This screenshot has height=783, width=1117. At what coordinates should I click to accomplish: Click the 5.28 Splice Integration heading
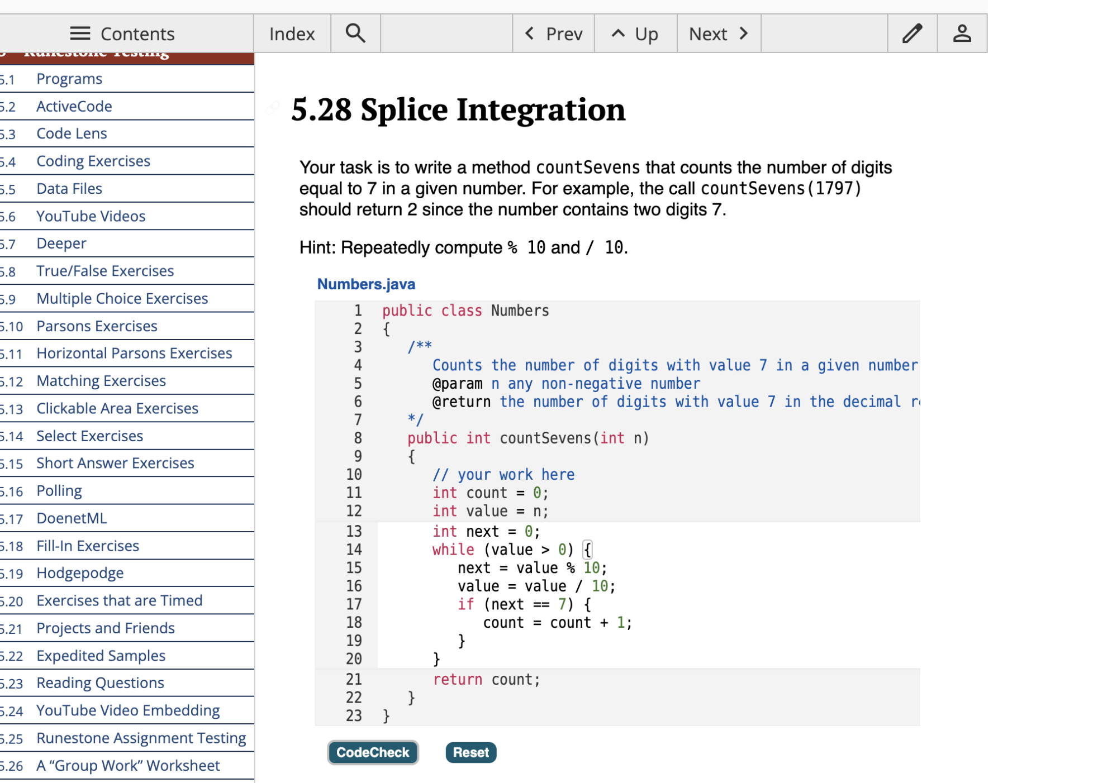tap(458, 109)
